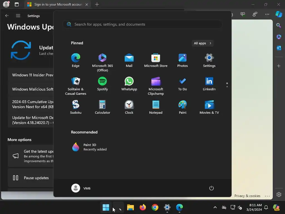
Task: Open Microsoft Store from Start menu
Action: pos(156,60)
